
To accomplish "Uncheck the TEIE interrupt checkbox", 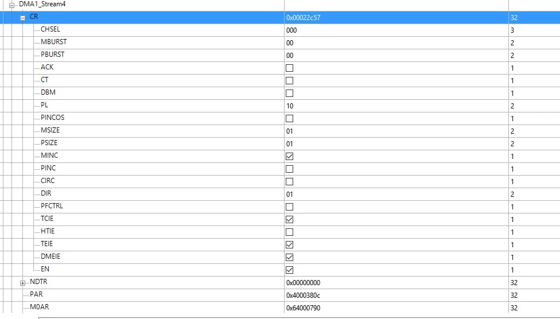I will click(290, 244).
